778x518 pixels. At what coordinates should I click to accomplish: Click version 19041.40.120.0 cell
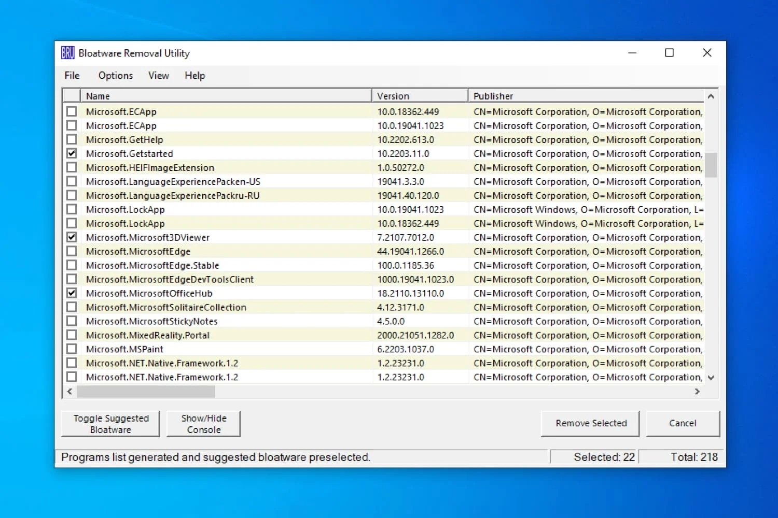[408, 195]
